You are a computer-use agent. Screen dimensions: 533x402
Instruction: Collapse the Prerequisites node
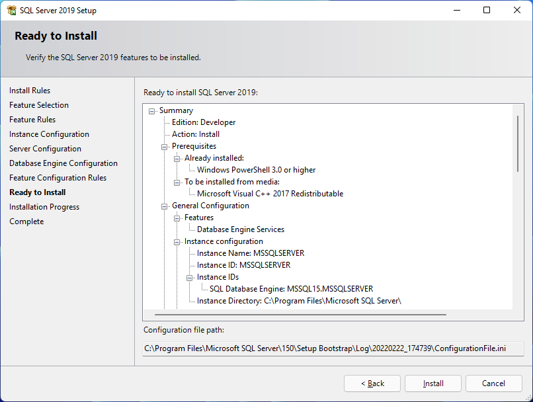(x=164, y=147)
